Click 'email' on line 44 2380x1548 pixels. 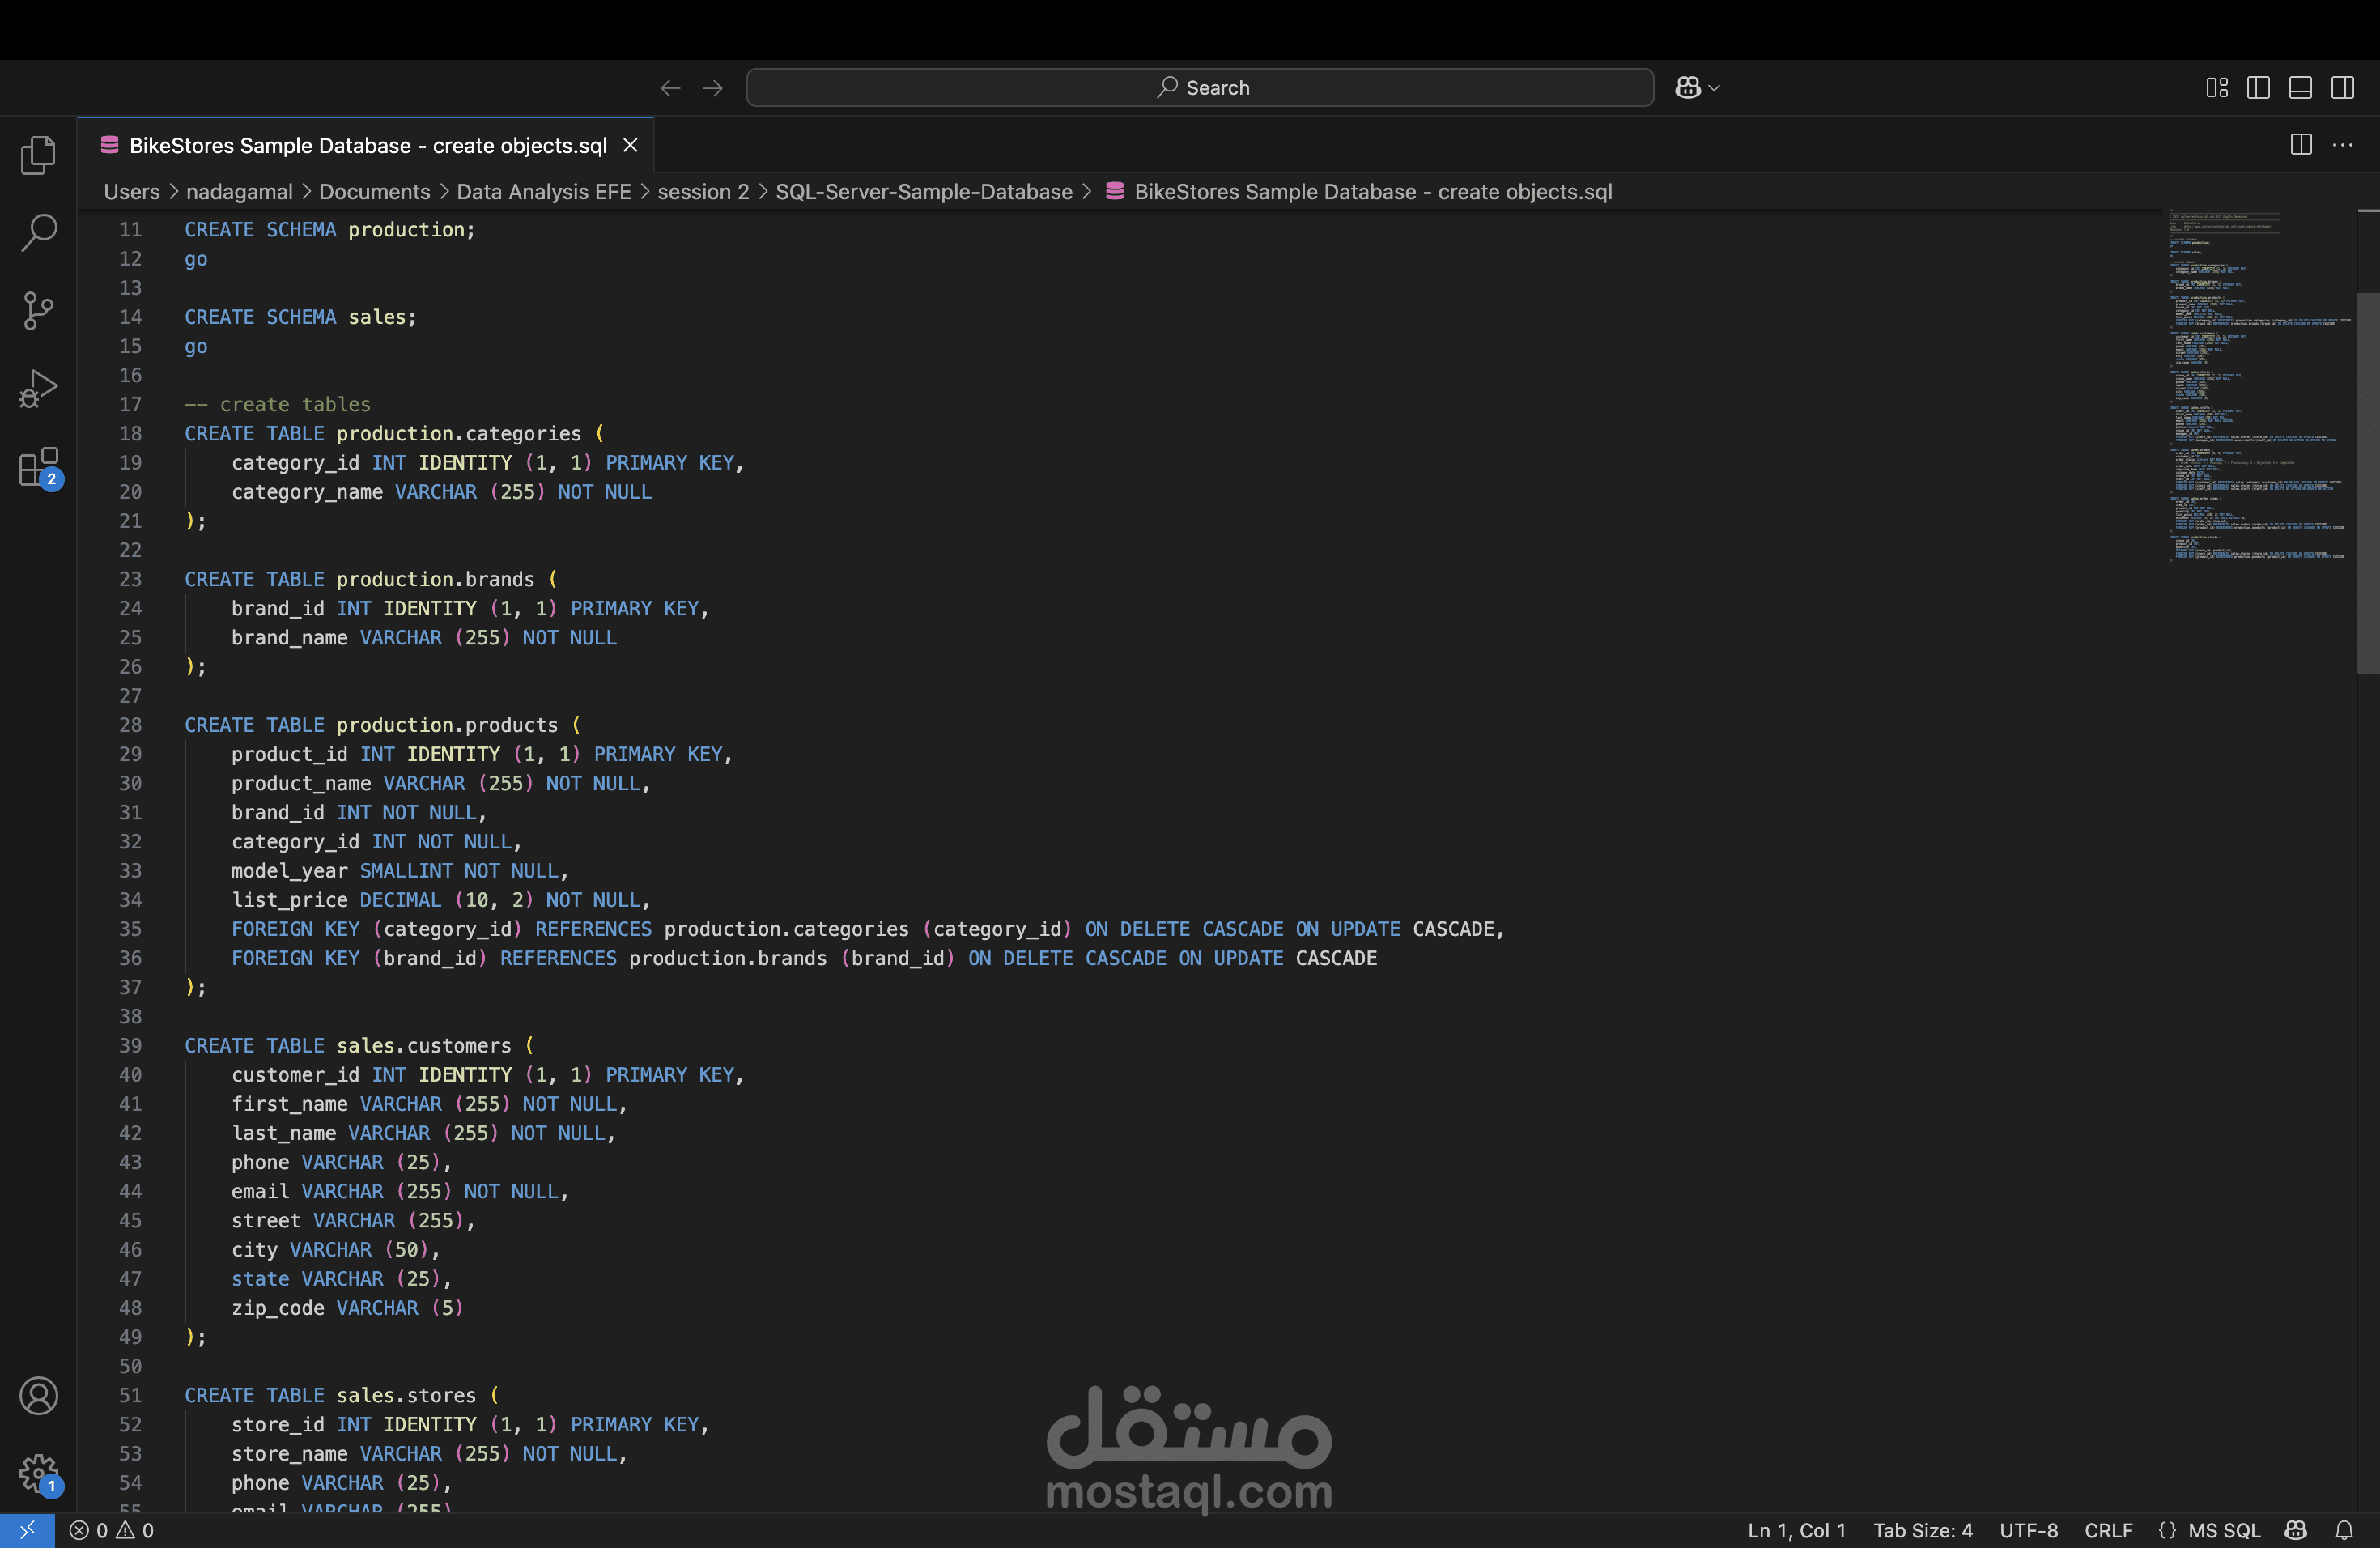[260, 1191]
